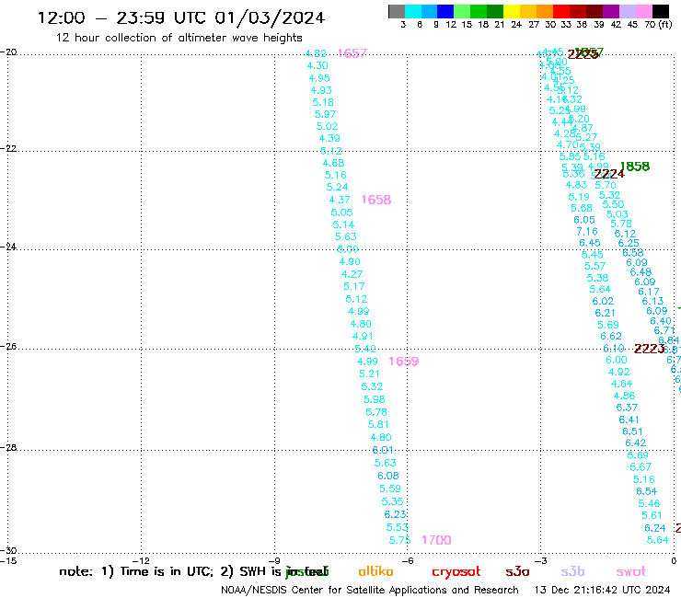Screen dimensions: 681x598
Task: Select the pink time label 1659
Action: [x=403, y=362]
